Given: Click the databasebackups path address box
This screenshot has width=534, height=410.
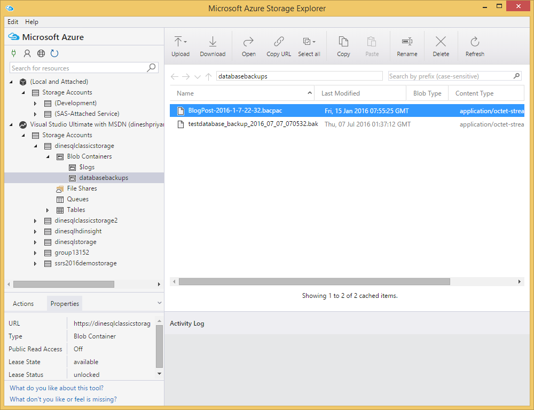Looking at the screenshot, I should tap(300, 76).
